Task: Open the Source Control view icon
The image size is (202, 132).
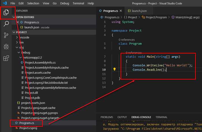Action: coord(6,35)
